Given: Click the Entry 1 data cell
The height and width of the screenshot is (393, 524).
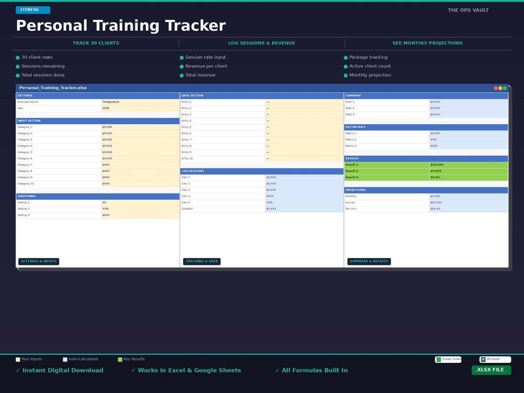Looking at the screenshot, I should point(304,102).
